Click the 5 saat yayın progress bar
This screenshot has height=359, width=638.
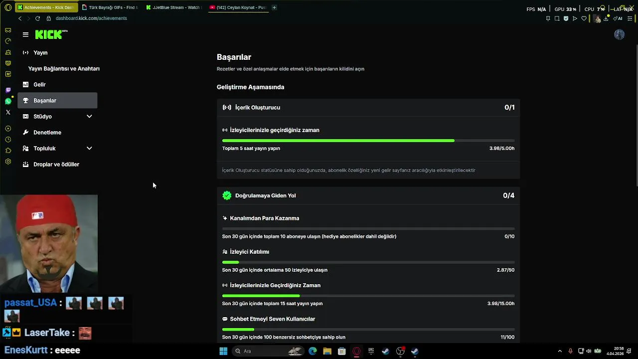tap(368, 141)
